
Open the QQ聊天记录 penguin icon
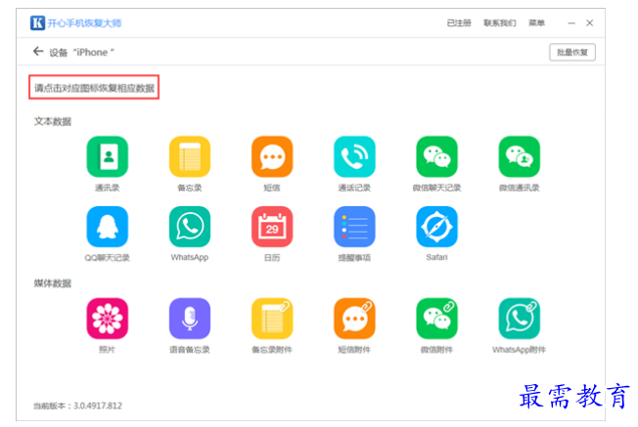click(x=108, y=227)
